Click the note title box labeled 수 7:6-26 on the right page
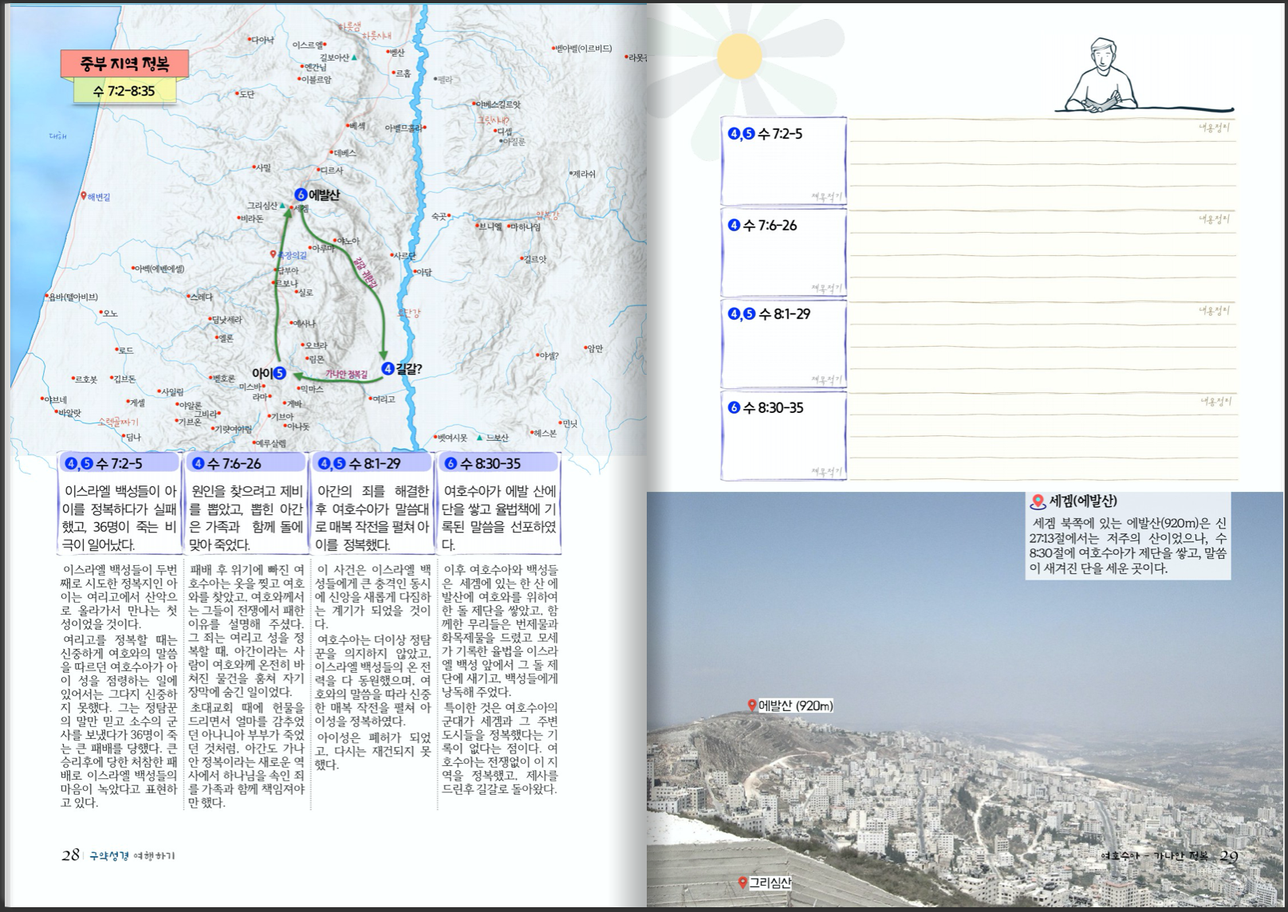Screen dimensions: 1288x912 [x=783, y=252]
